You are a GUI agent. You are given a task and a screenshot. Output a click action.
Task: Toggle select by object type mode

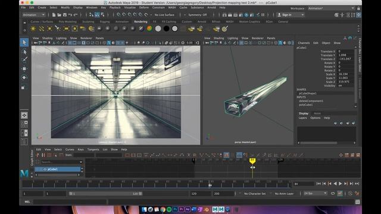click(97, 15)
